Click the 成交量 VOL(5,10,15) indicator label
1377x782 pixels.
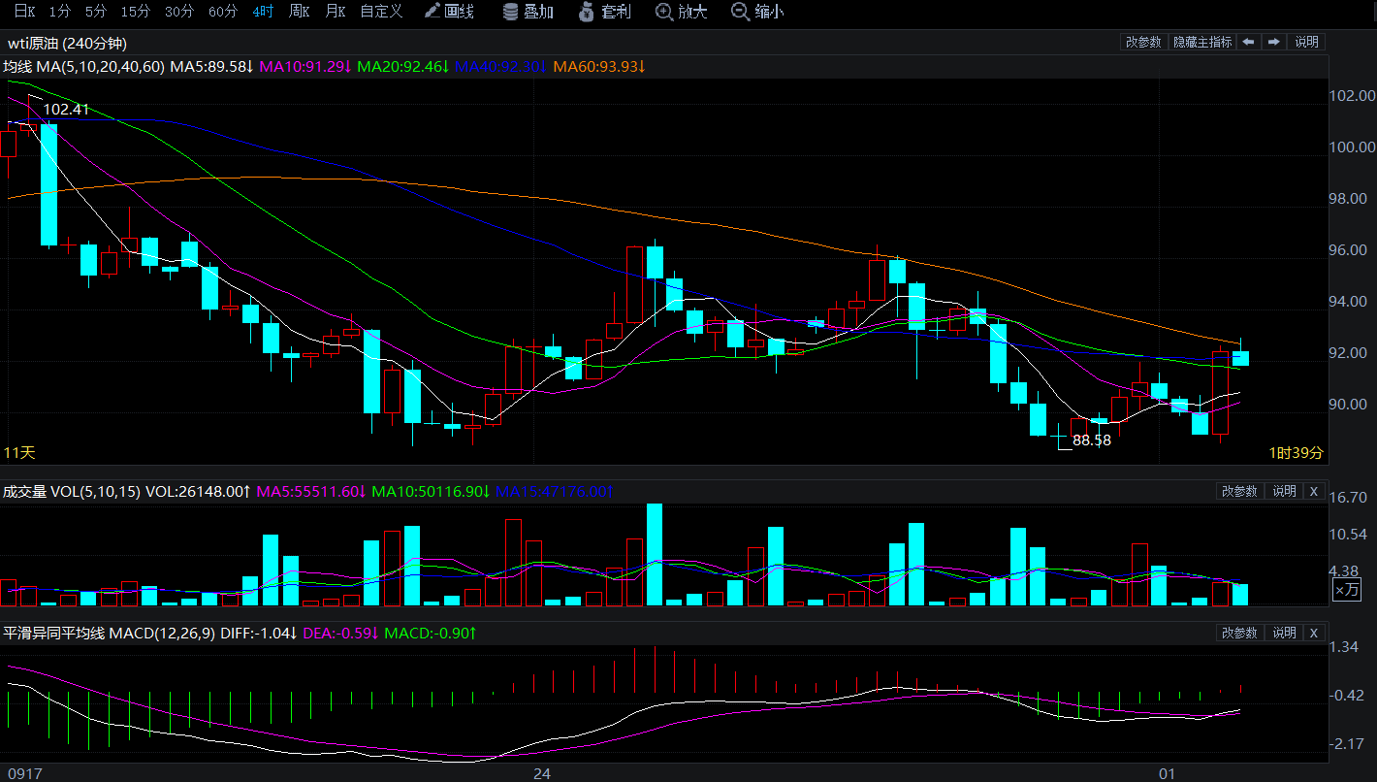72,492
